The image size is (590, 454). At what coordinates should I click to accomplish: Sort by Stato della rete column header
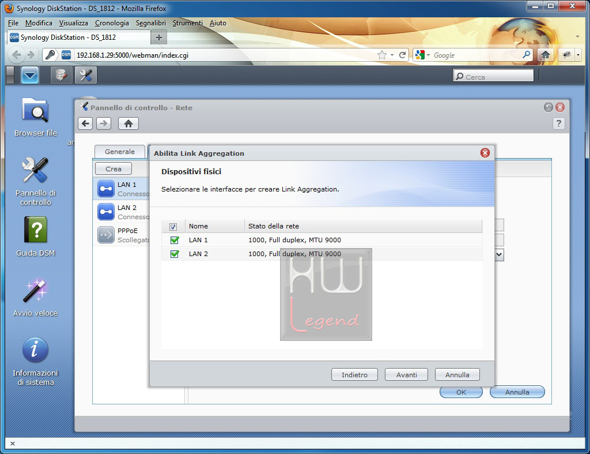363,226
